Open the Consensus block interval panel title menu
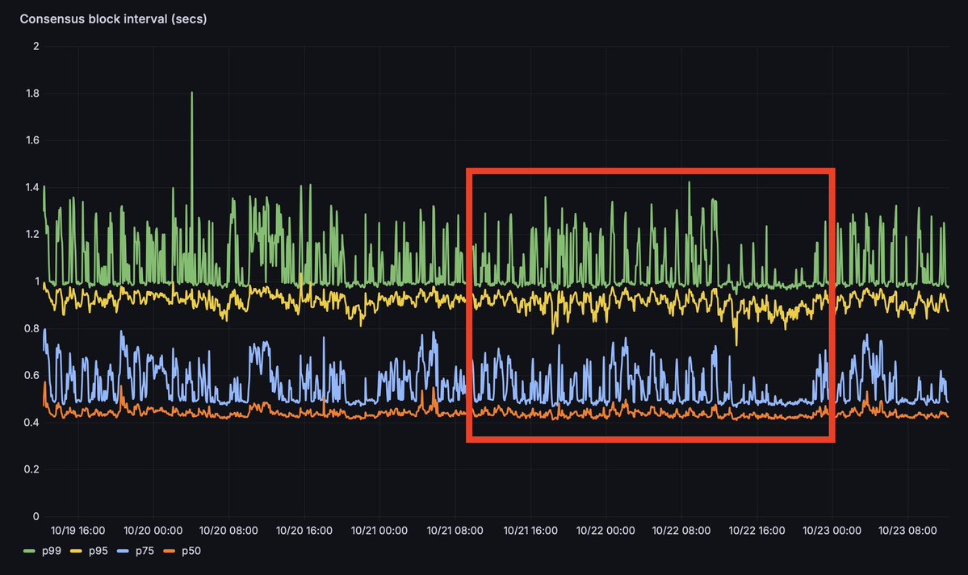This screenshot has height=575, width=968. [x=113, y=18]
